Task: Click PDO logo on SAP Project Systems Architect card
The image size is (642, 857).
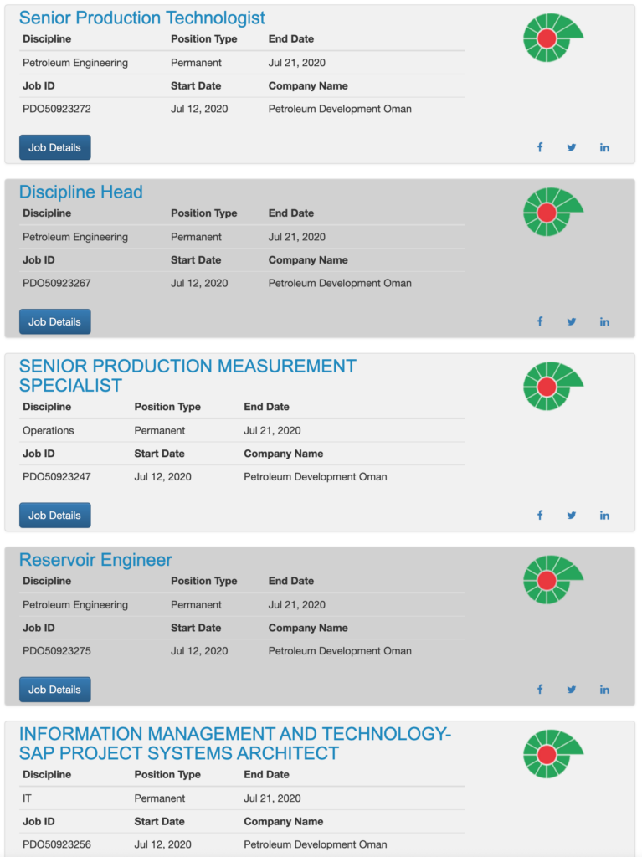Action: (x=553, y=754)
